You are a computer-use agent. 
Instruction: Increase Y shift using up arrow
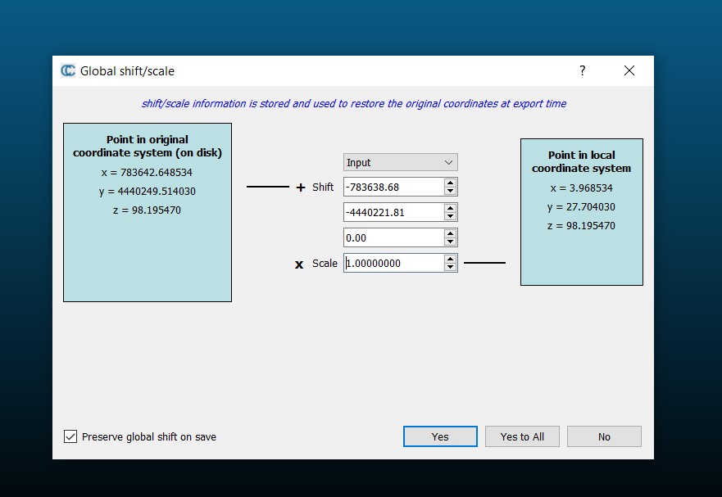click(x=450, y=208)
